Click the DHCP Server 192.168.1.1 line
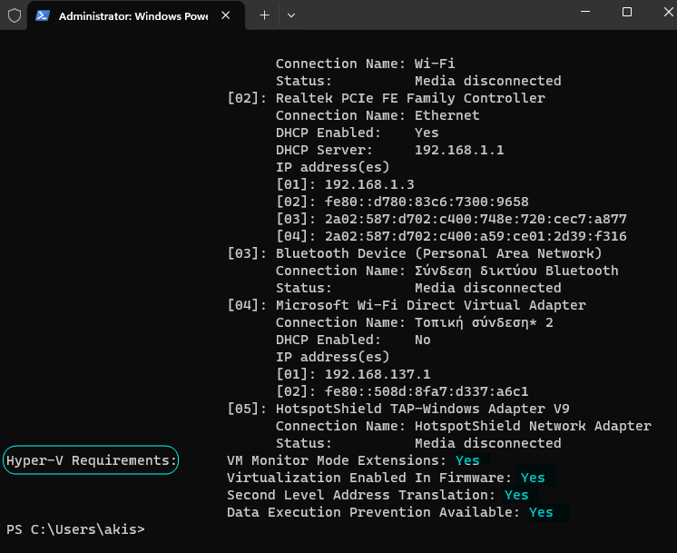 pos(389,150)
